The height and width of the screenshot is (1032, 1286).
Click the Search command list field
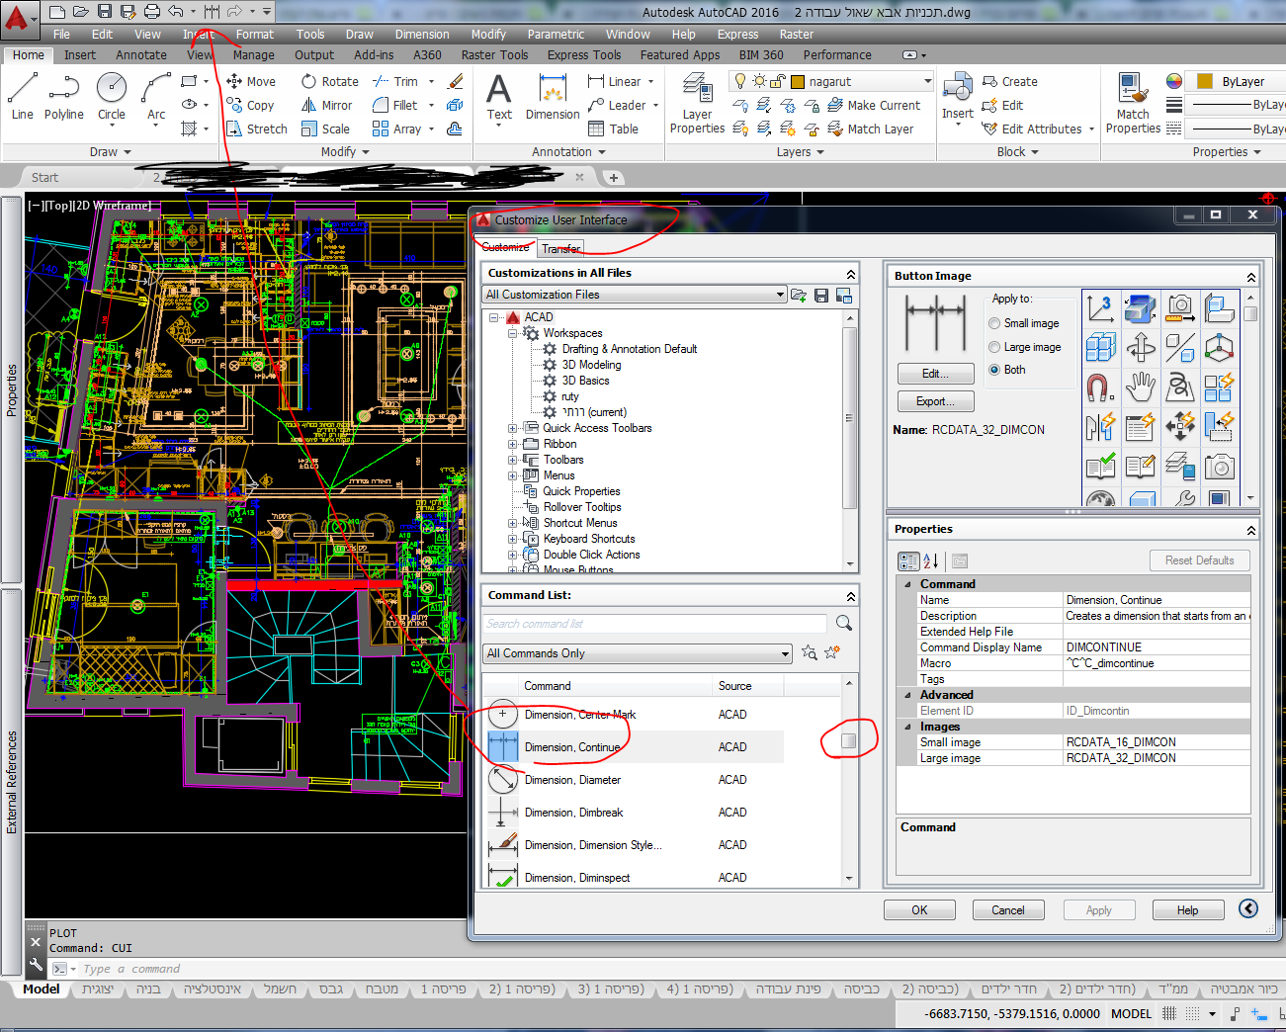pyautogui.click(x=654, y=624)
